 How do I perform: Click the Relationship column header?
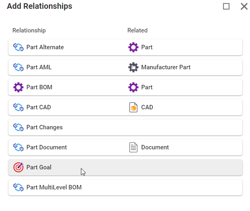(x=29, y=30)
